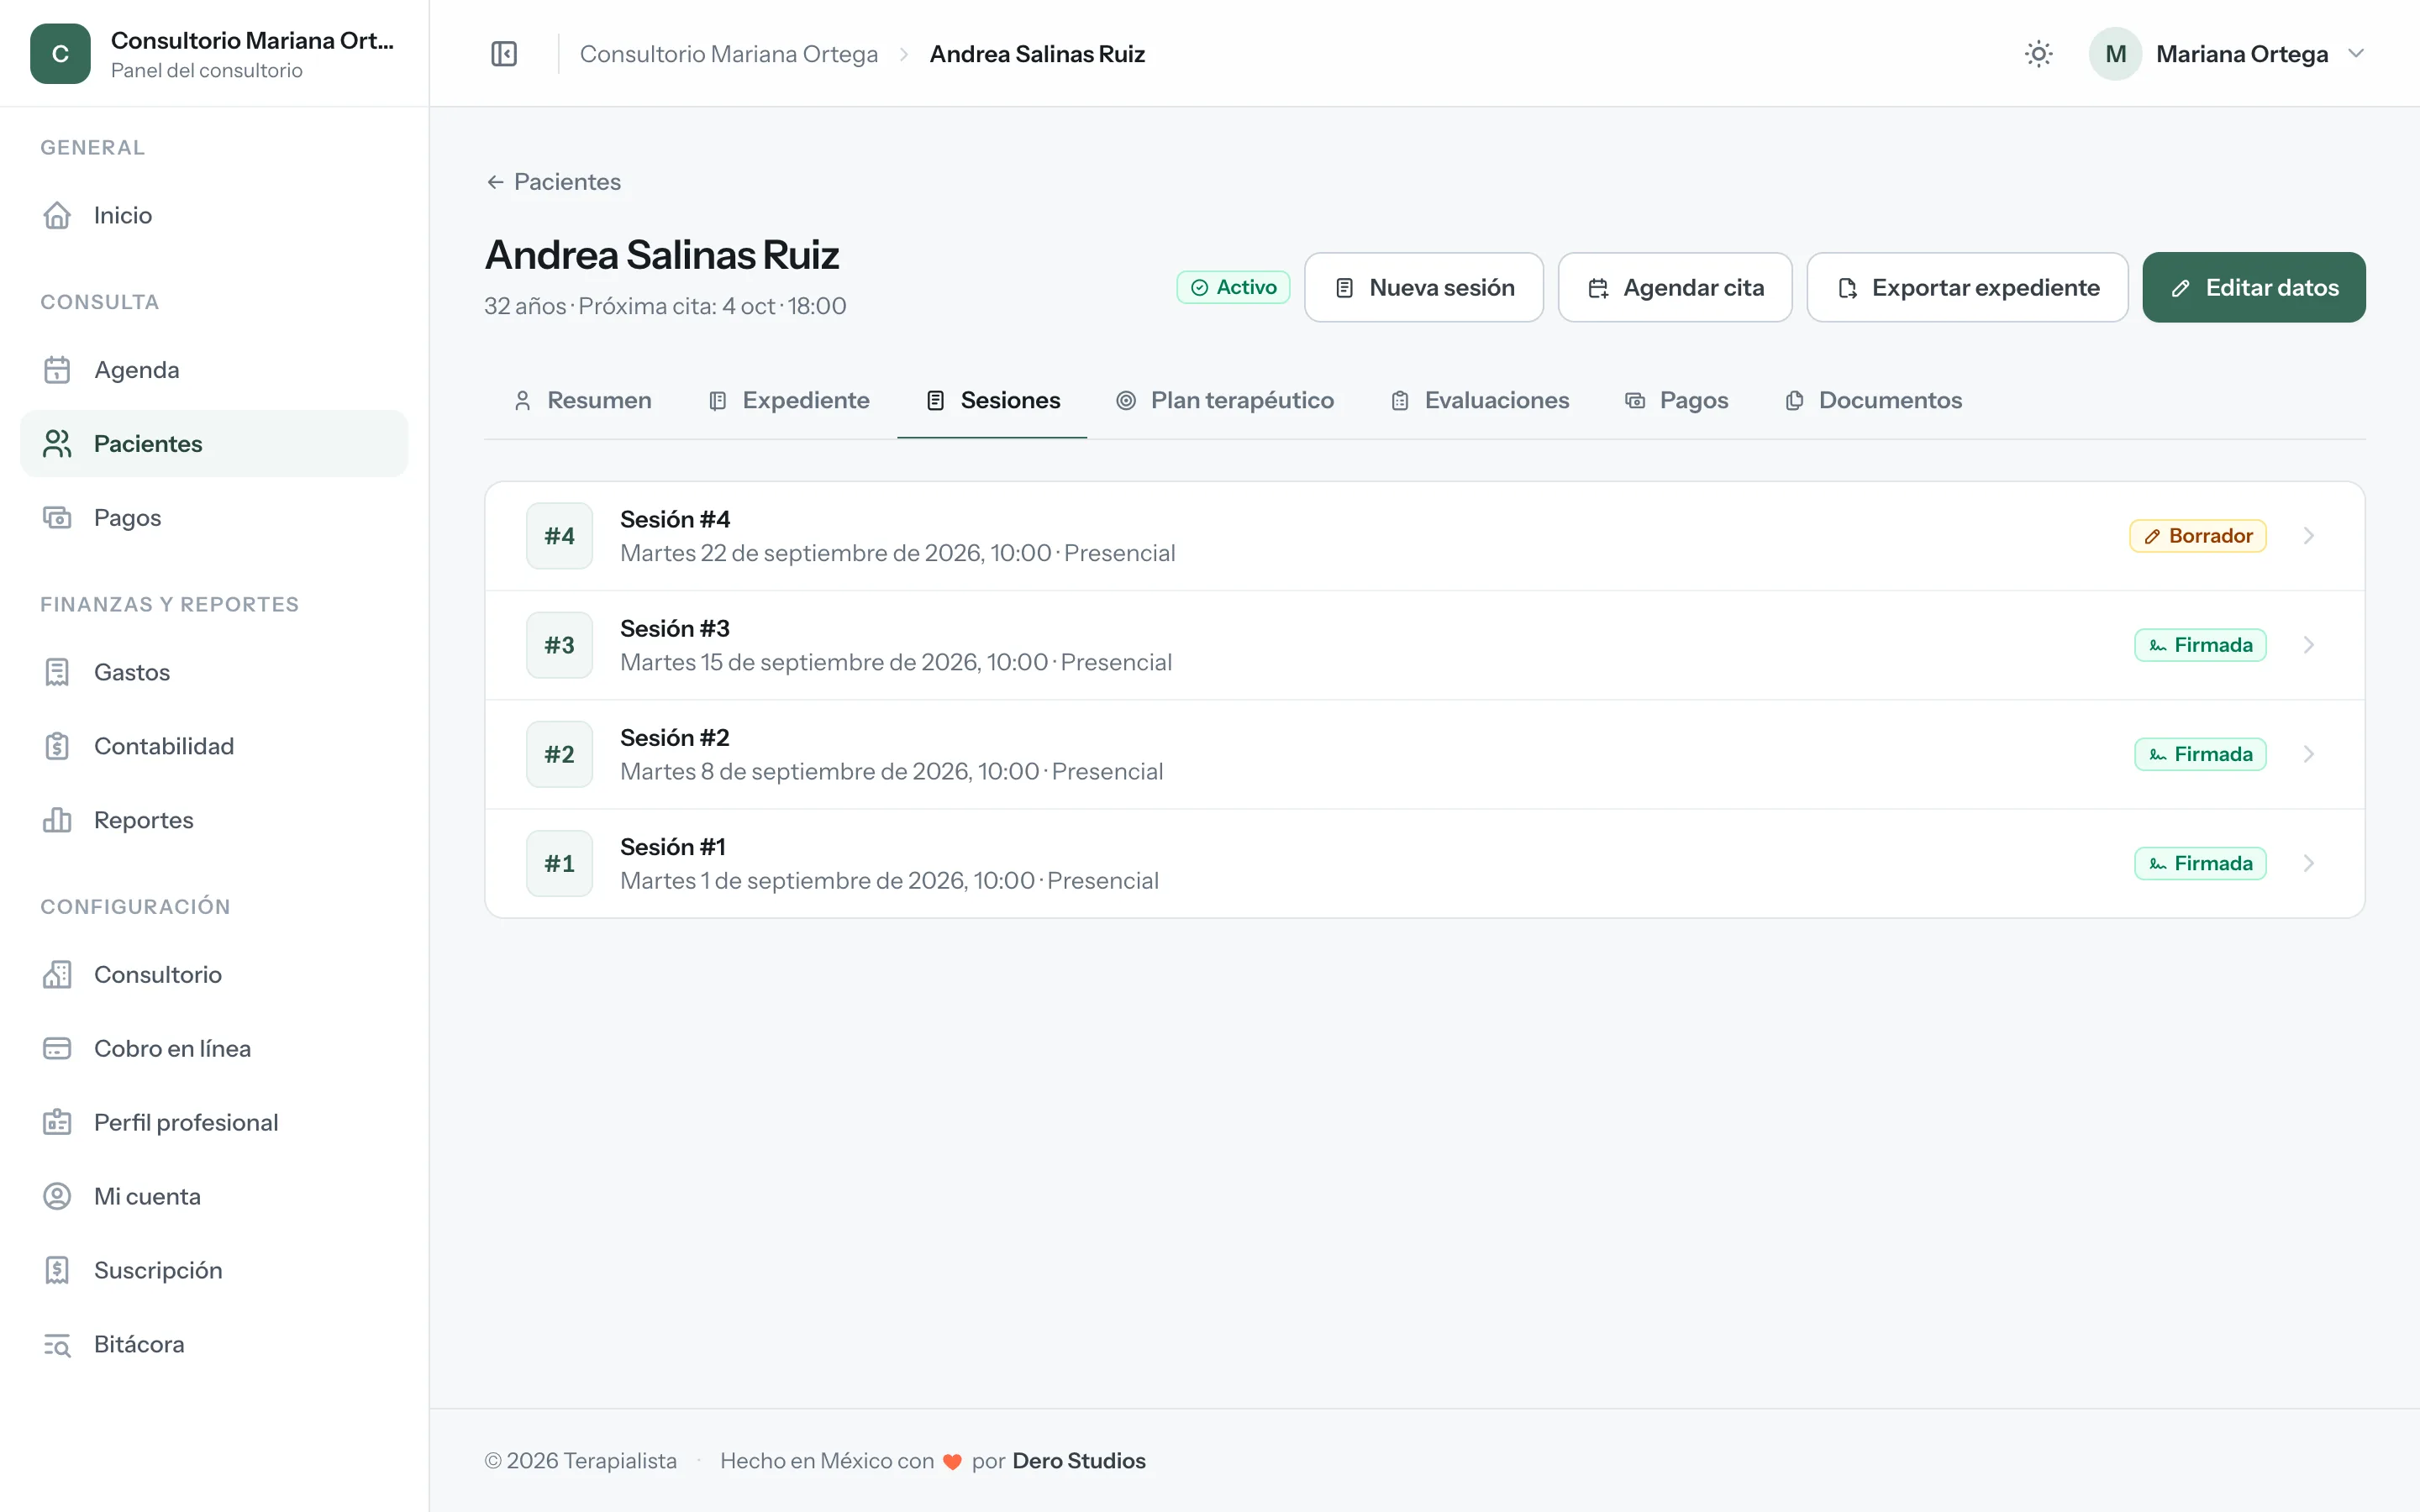The width and height of the screenshot is (2420, 1512).
Task: Click the Nueva sesión button
Action: point(1424,288)
